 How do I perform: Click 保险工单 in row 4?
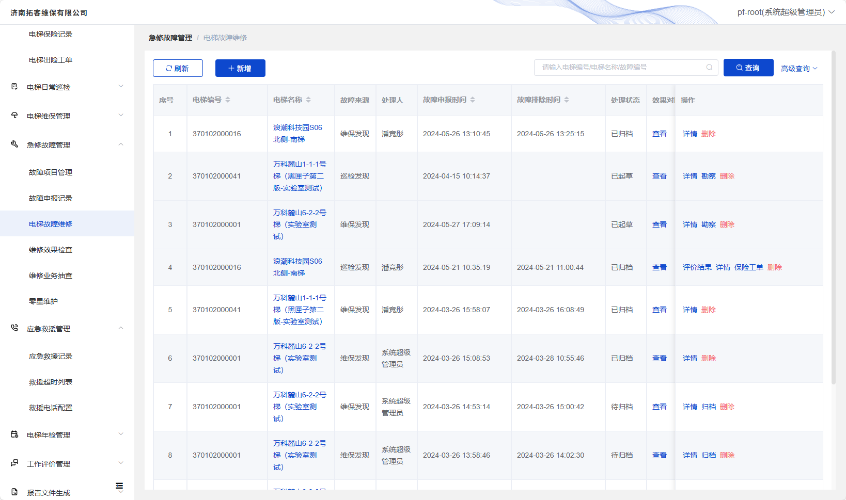pyautogui.click(x=749, y=267)
